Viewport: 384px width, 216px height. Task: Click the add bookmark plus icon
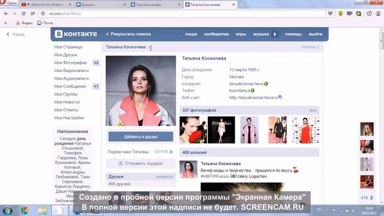coord(5,23)
